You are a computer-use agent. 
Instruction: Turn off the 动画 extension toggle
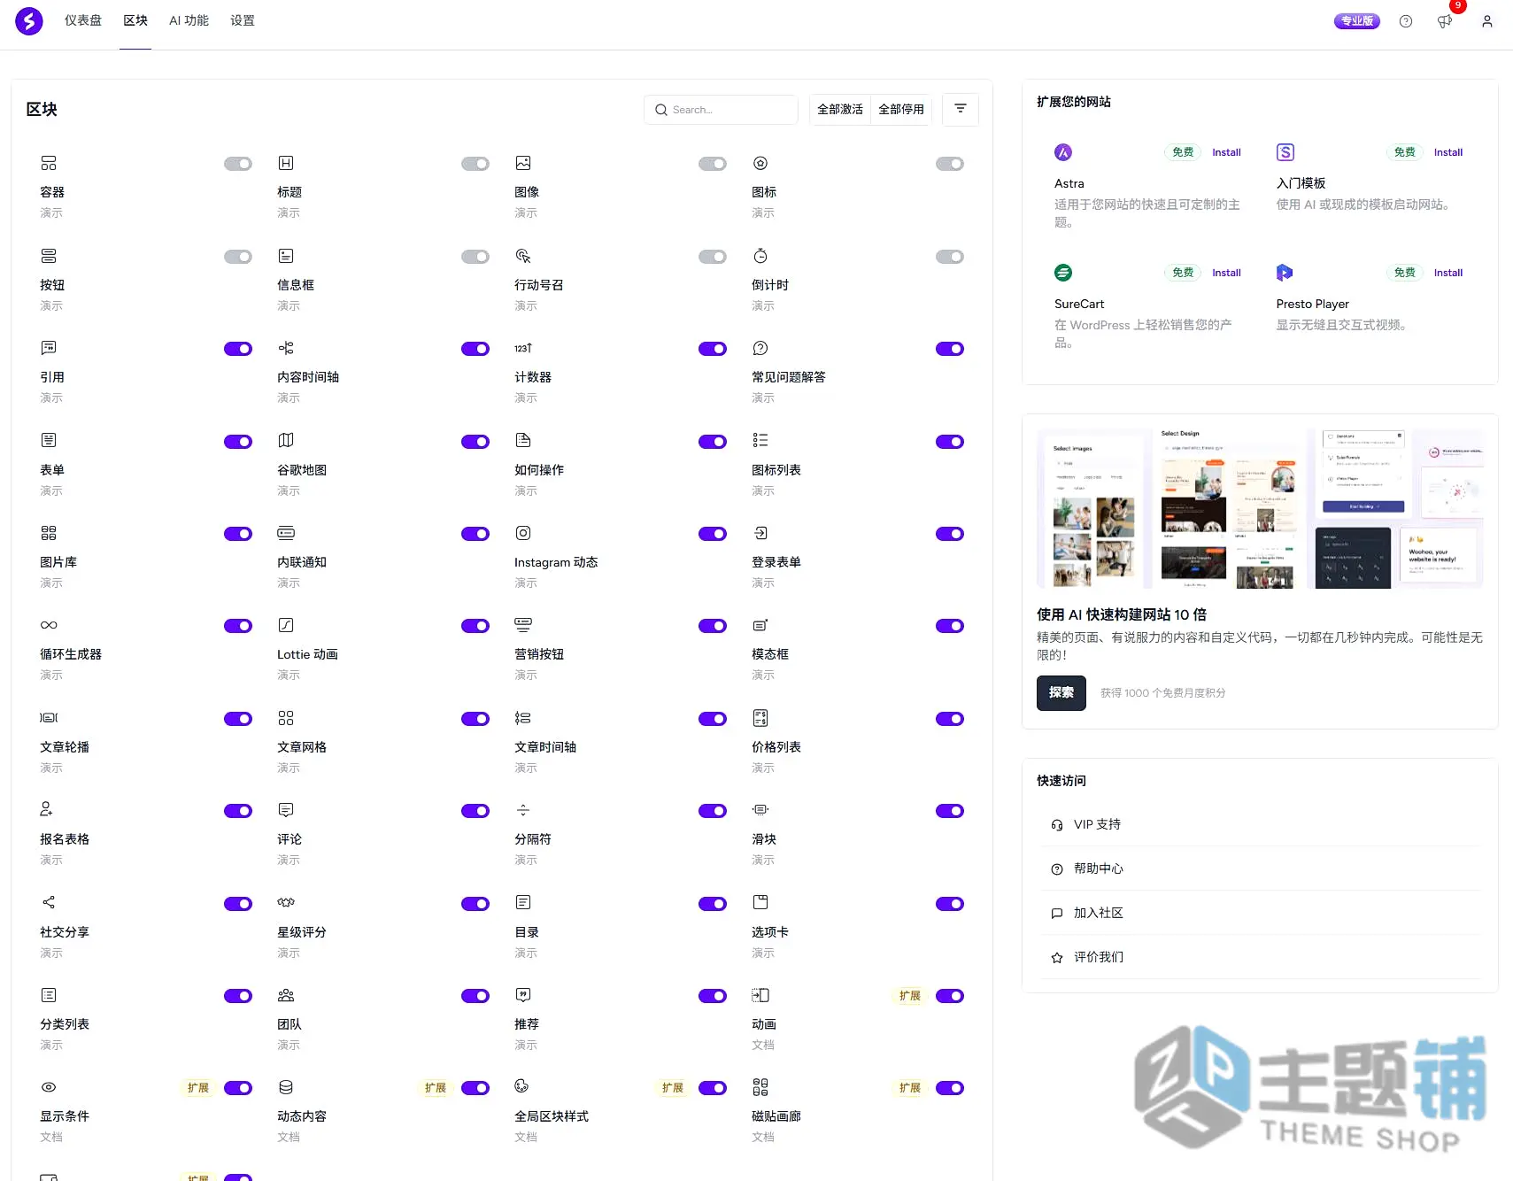point(950,996)
